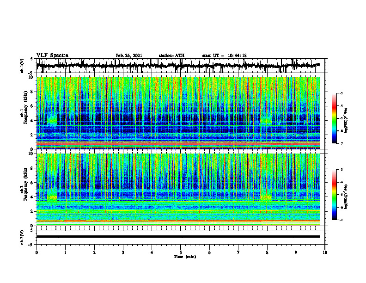Image resolution: width=366 pixels, height=283 pixels.
Task: Click time axis tick label "2"
Action: click(x=94, y=252)
